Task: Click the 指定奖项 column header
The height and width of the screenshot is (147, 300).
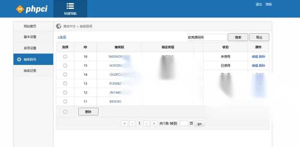Action: coord(168,47)
